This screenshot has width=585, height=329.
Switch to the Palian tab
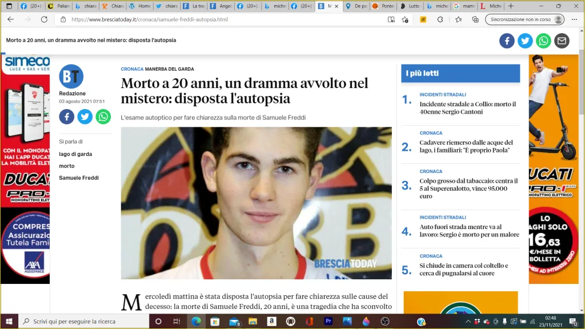click(x=59, y=6)
